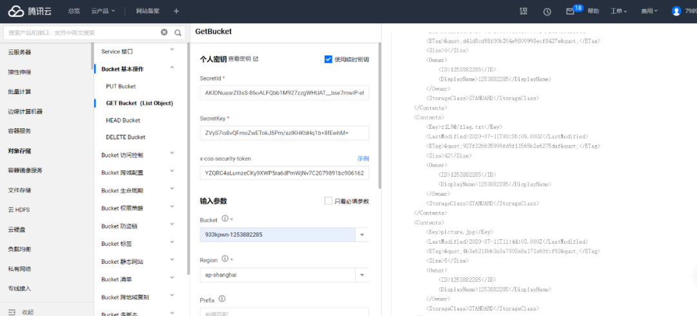
Task: Open 总览 in the top navigation
Action: 74,11
